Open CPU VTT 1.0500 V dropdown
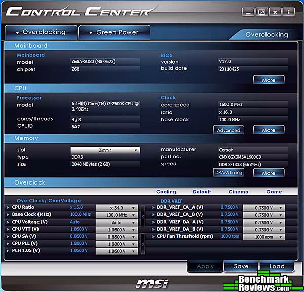The height and width of the screenshot is (292, 304). click(117, 230)
